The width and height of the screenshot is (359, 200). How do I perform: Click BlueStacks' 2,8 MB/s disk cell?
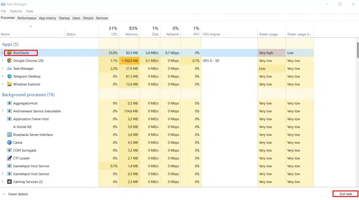150,53
